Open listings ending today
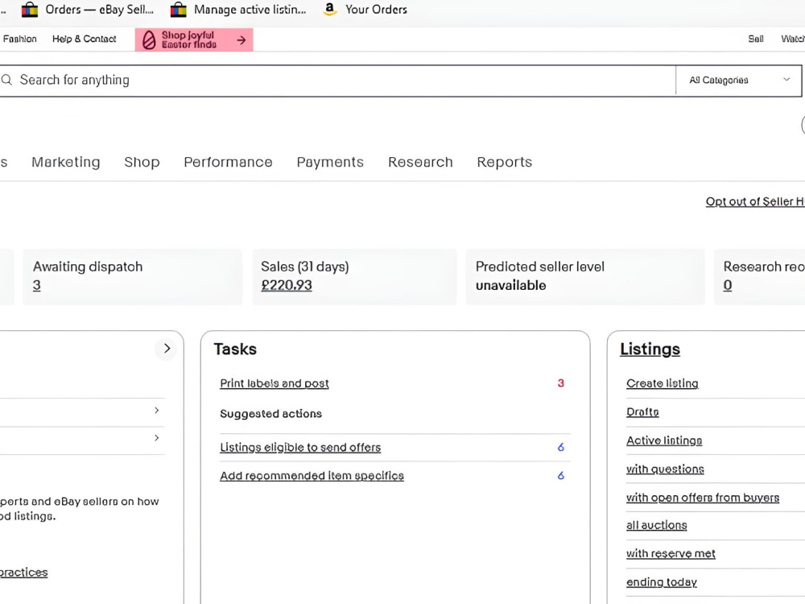Screen dimensions: 805x604 661,582
